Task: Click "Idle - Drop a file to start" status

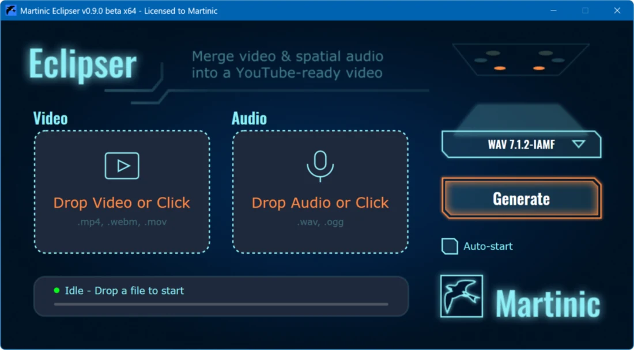Action: click(x=124, y=290)
